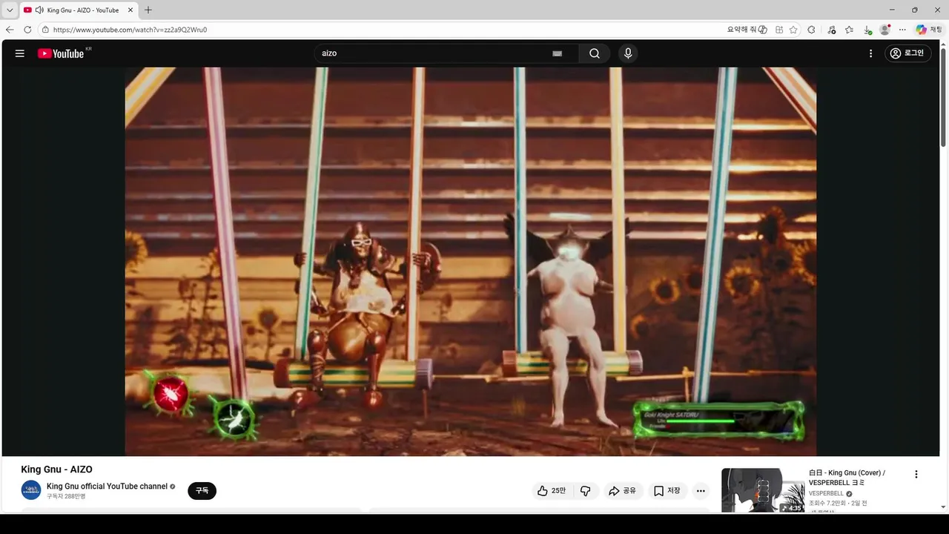
Task: Start voice search with the microphone
Action: pos(628,53)
